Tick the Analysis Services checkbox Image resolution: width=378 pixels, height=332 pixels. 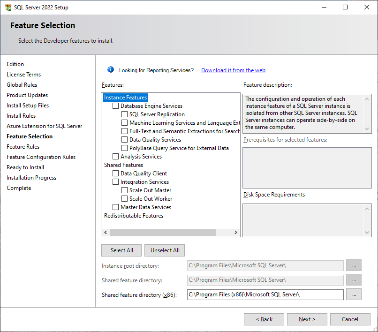pos(116,157)
